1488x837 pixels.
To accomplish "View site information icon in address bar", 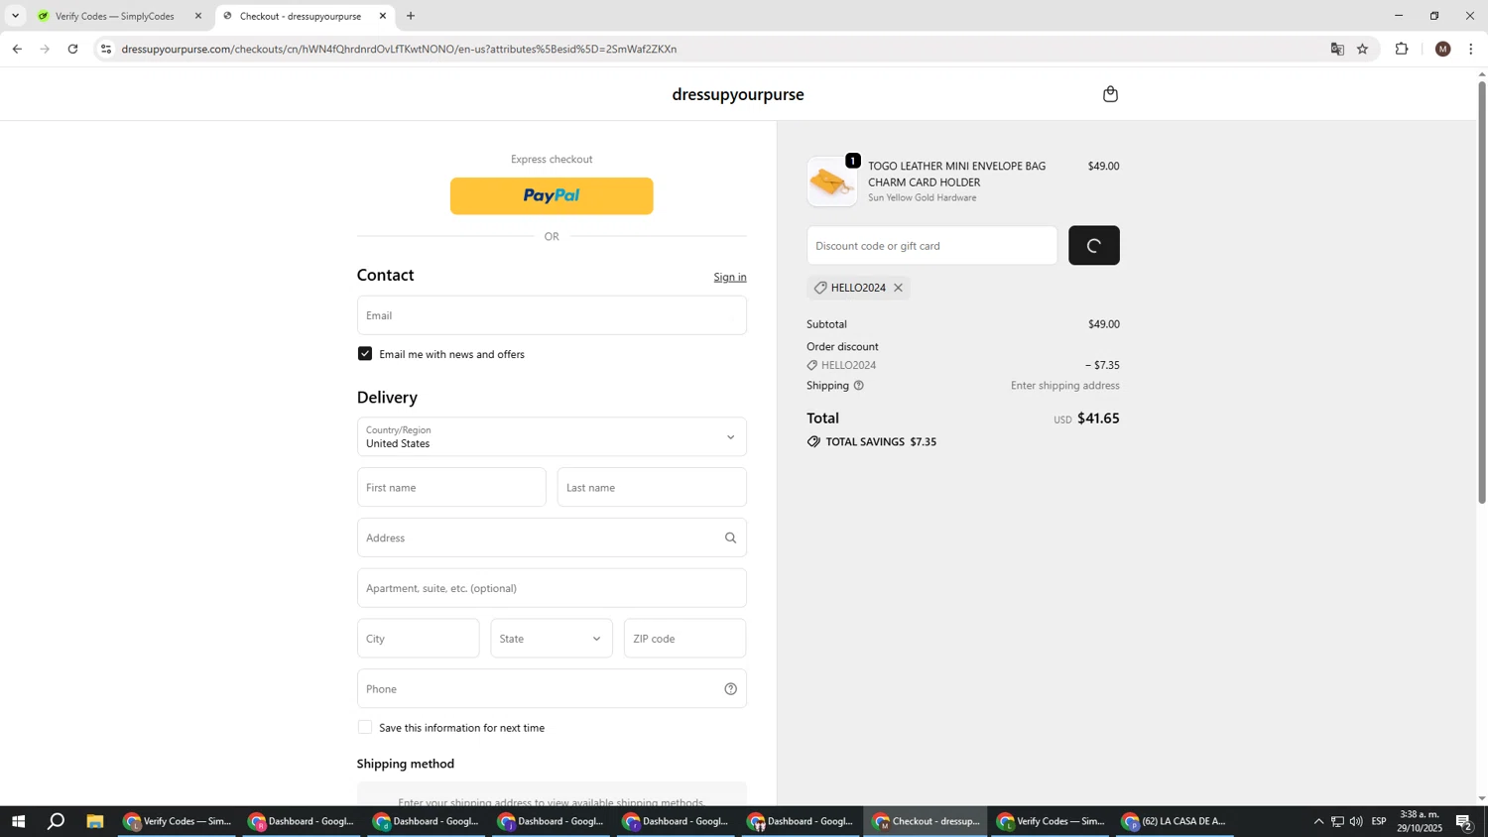I will [x=106, y=49].
